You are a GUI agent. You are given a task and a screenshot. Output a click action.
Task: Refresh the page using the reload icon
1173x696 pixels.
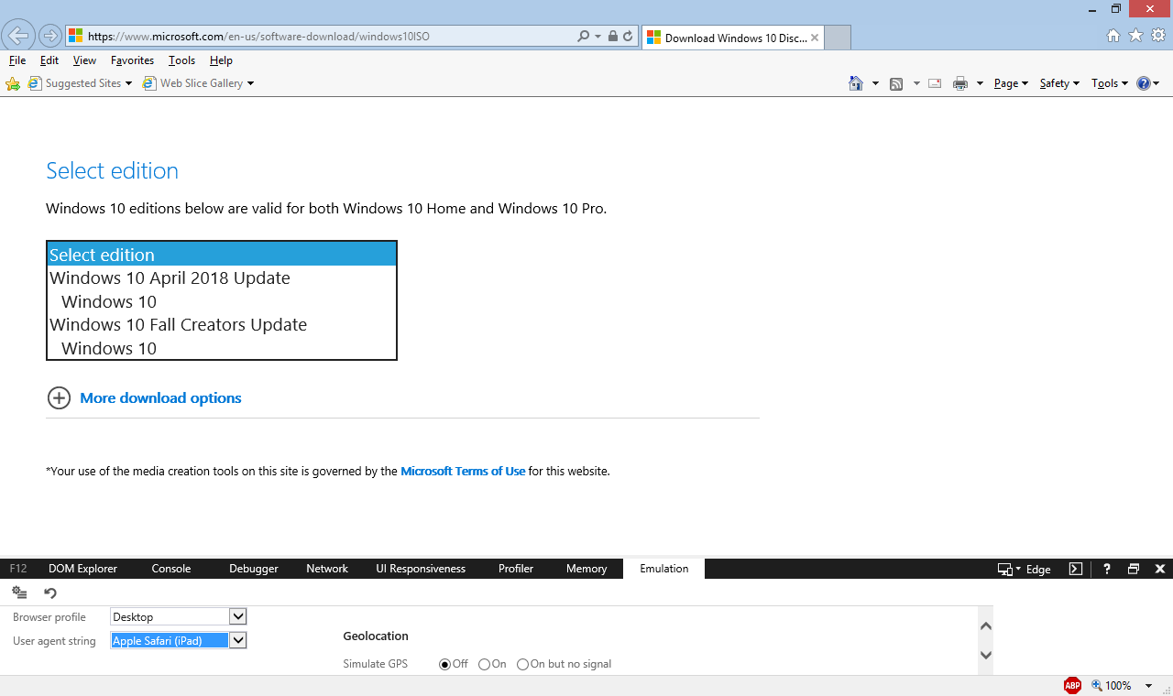tap(628, 37)
